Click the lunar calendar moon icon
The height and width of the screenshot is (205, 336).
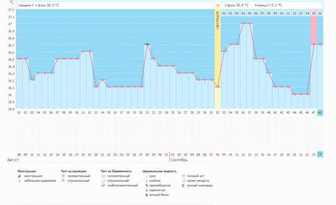[x=183, y=185]
